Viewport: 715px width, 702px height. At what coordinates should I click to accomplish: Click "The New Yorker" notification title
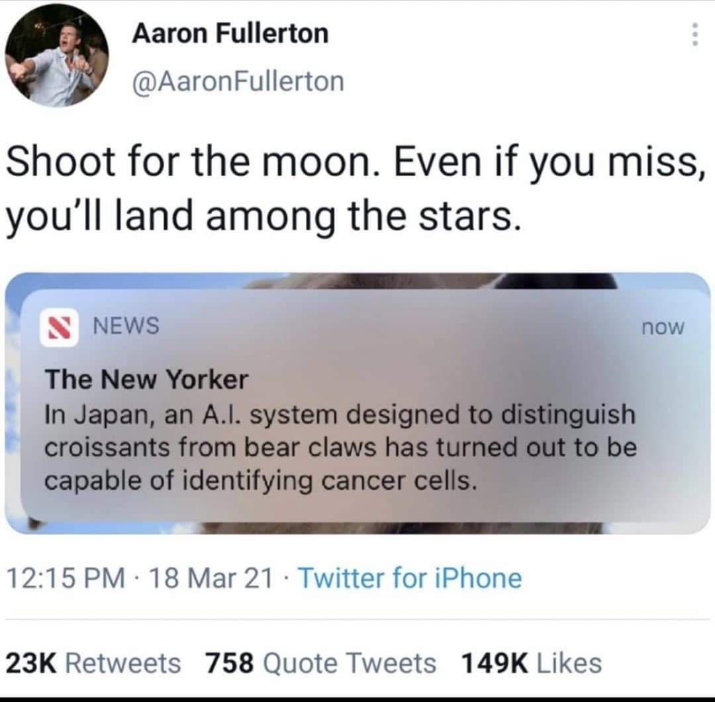146,379
